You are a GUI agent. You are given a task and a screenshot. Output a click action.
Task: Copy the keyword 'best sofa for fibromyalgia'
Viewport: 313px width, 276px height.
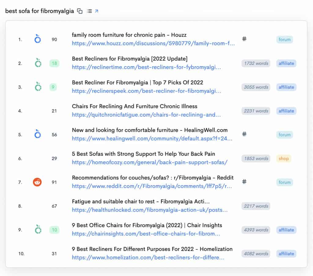80,11
